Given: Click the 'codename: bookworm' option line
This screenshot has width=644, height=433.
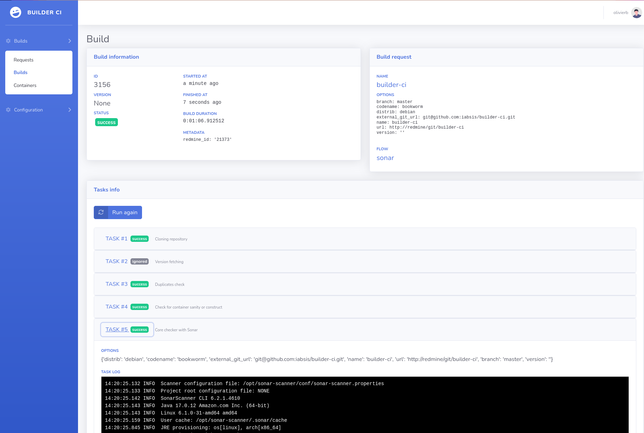Looking at the screenshot, I should click(x=399, y=107).
